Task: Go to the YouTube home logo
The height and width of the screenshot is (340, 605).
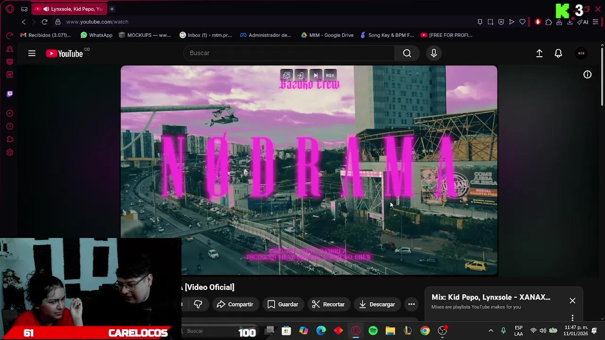Action: click(x=64, y=53)
